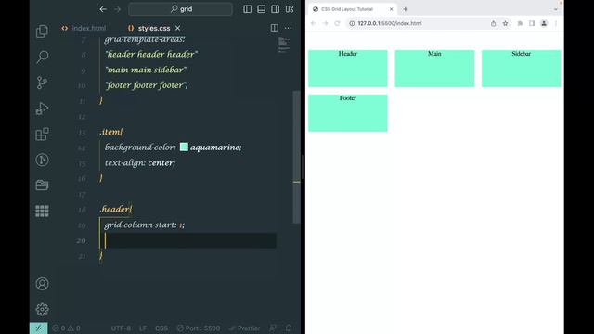Open the browser extensions icon
This screenshot has height=334, width=594.
[520, 23]
